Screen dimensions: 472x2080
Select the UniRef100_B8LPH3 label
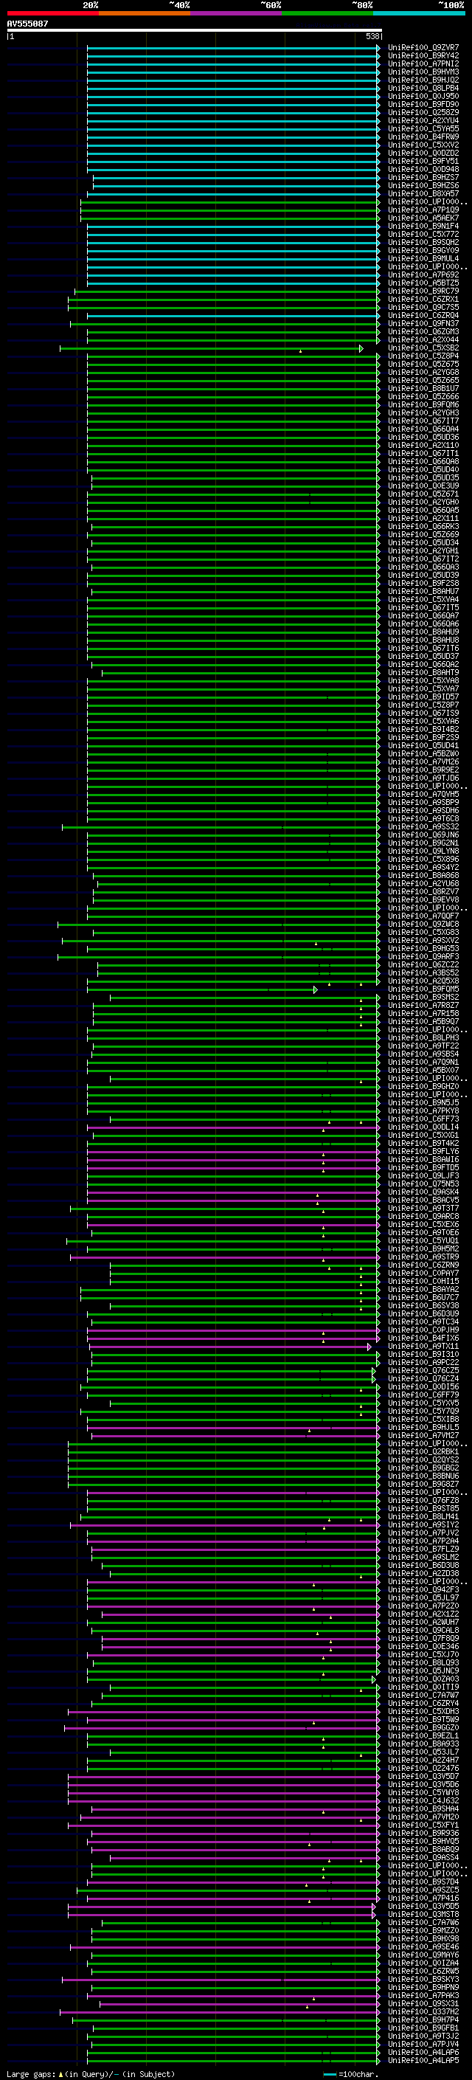[x=423, y=1037]
